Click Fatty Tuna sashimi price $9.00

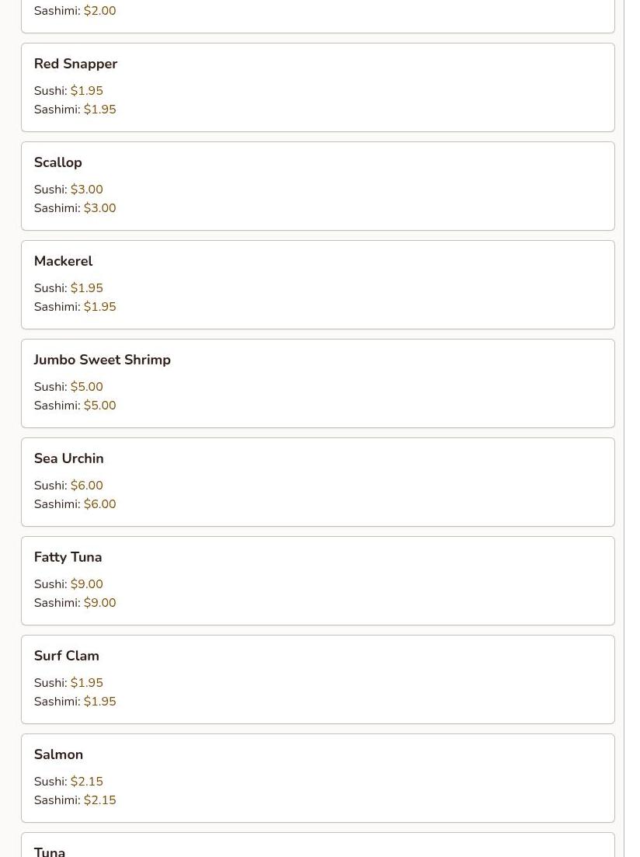[x=99, y=603]
